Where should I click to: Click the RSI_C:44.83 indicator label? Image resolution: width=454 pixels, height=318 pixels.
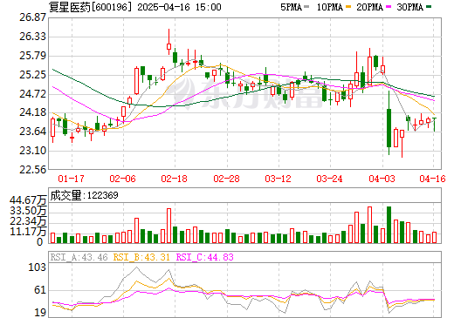click(205, 257)
